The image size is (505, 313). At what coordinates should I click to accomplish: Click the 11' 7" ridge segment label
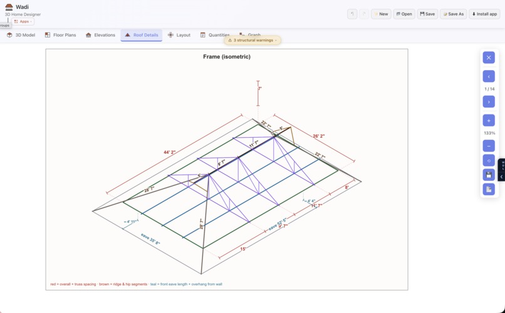point(254,144)
